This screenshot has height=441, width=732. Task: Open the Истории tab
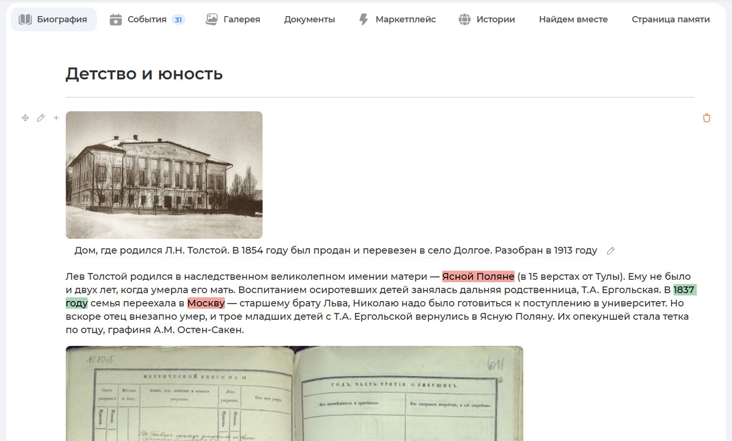point(487,19)
